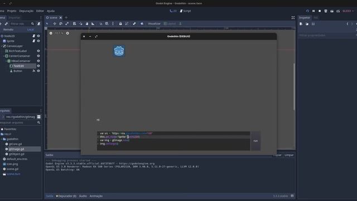
Task: Toggle distraction-free mode icon
Action: tap(293, 17)
